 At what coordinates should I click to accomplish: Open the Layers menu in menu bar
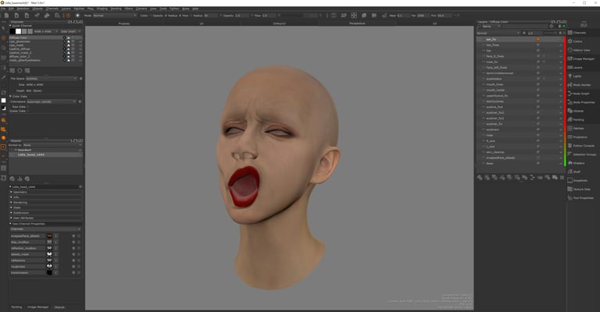64,9
